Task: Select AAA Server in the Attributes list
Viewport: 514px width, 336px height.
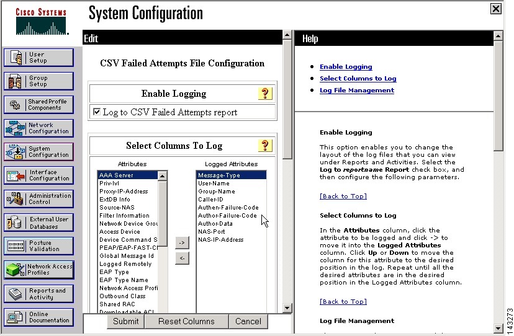Action: [127, 175]
